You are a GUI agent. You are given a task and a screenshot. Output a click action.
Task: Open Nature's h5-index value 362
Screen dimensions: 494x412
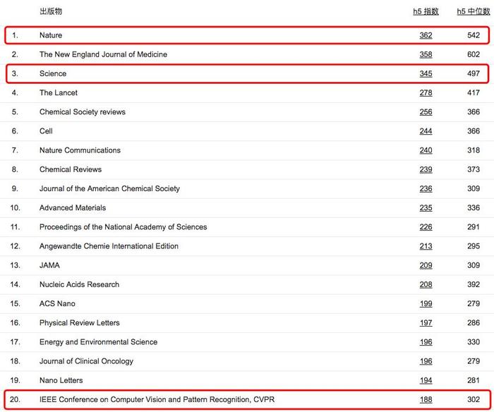click(x=426, y=35)
